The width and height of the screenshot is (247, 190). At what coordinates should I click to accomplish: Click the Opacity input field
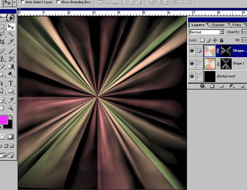click(244, 32)
